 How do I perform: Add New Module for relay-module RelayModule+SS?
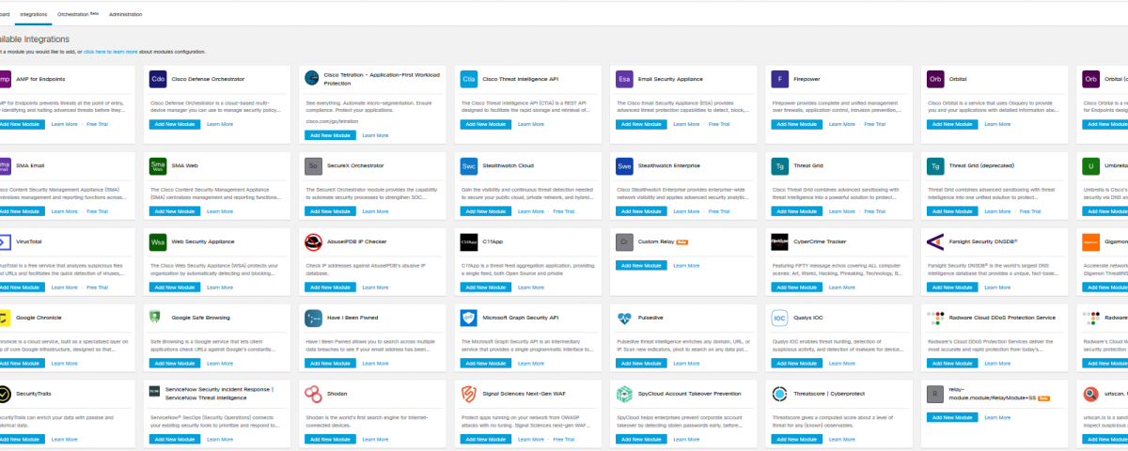951,417
